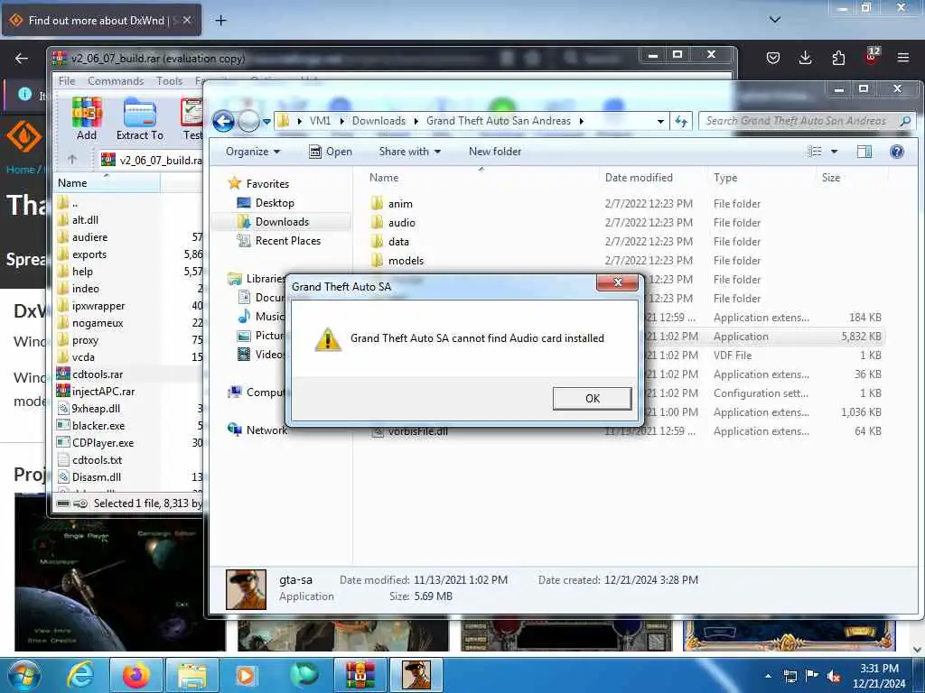
Task: Click the muted volume icon in the system tray
Action: [x=834, y=677]
